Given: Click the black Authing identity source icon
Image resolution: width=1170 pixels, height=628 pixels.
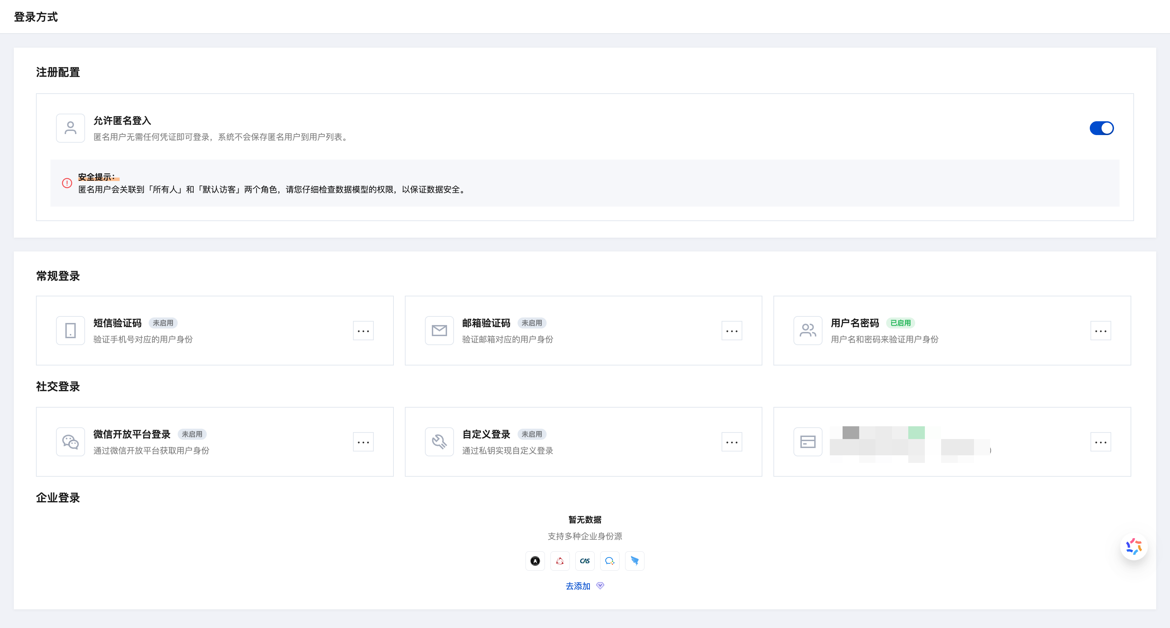Looking at the screenshot, I should click(x=535, y=561).
